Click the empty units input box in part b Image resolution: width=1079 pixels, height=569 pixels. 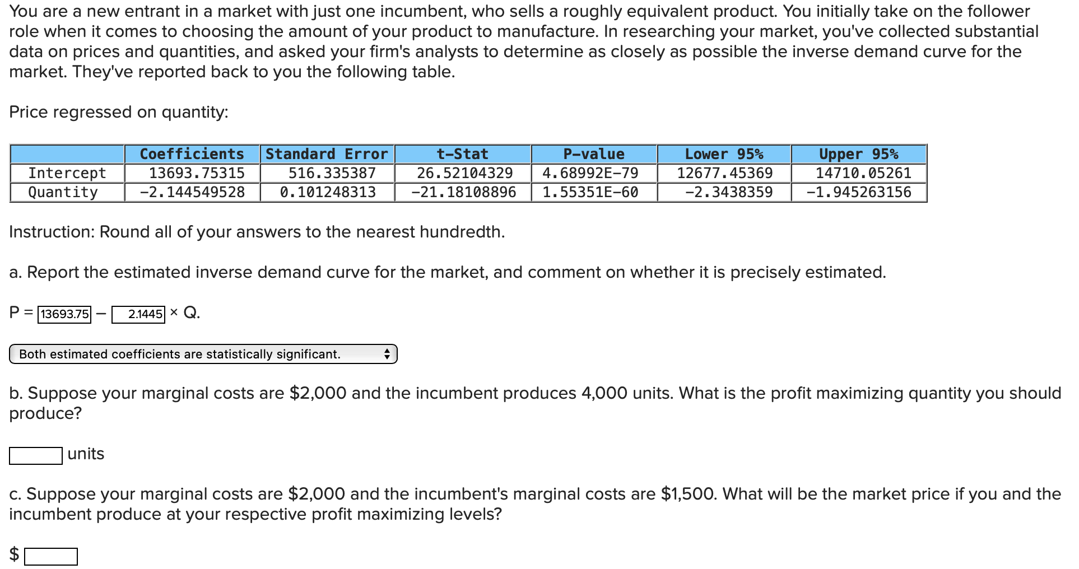click(x=35, y=455)
